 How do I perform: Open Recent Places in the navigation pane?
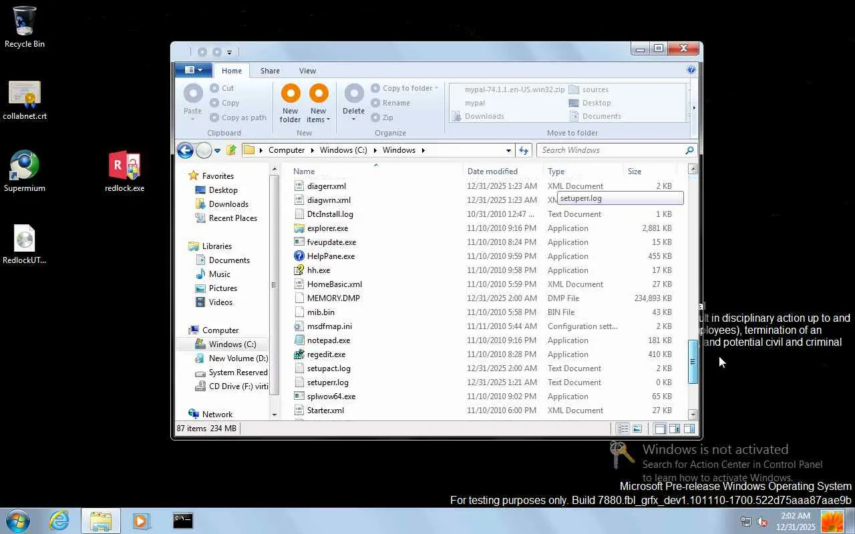point(233,218)
